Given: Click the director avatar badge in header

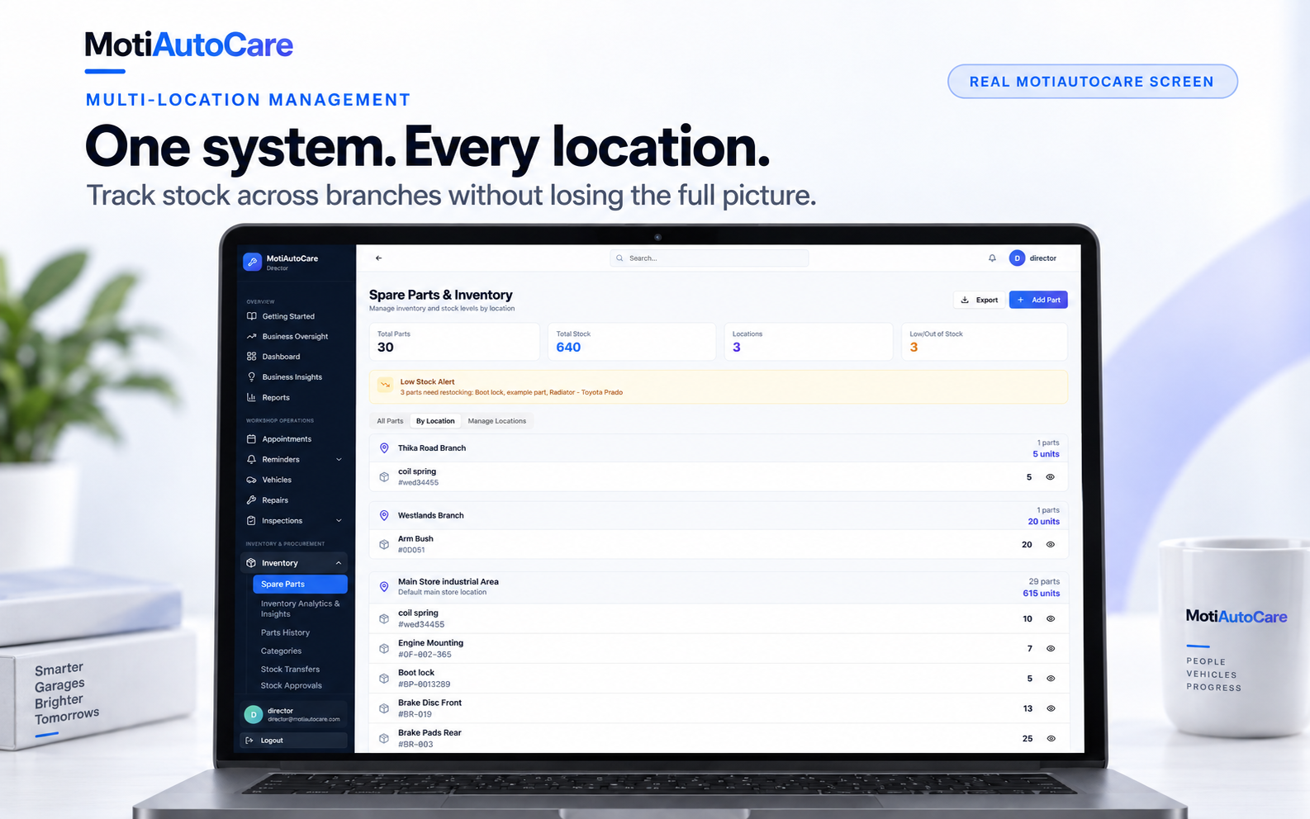Looking at the screenshot, I should tap(1017, 258).
